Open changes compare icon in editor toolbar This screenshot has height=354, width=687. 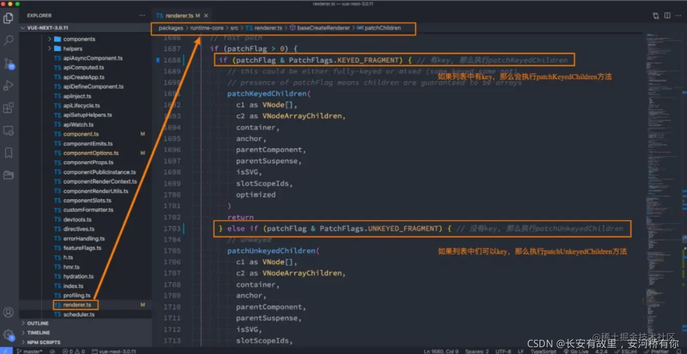[656, 16]
